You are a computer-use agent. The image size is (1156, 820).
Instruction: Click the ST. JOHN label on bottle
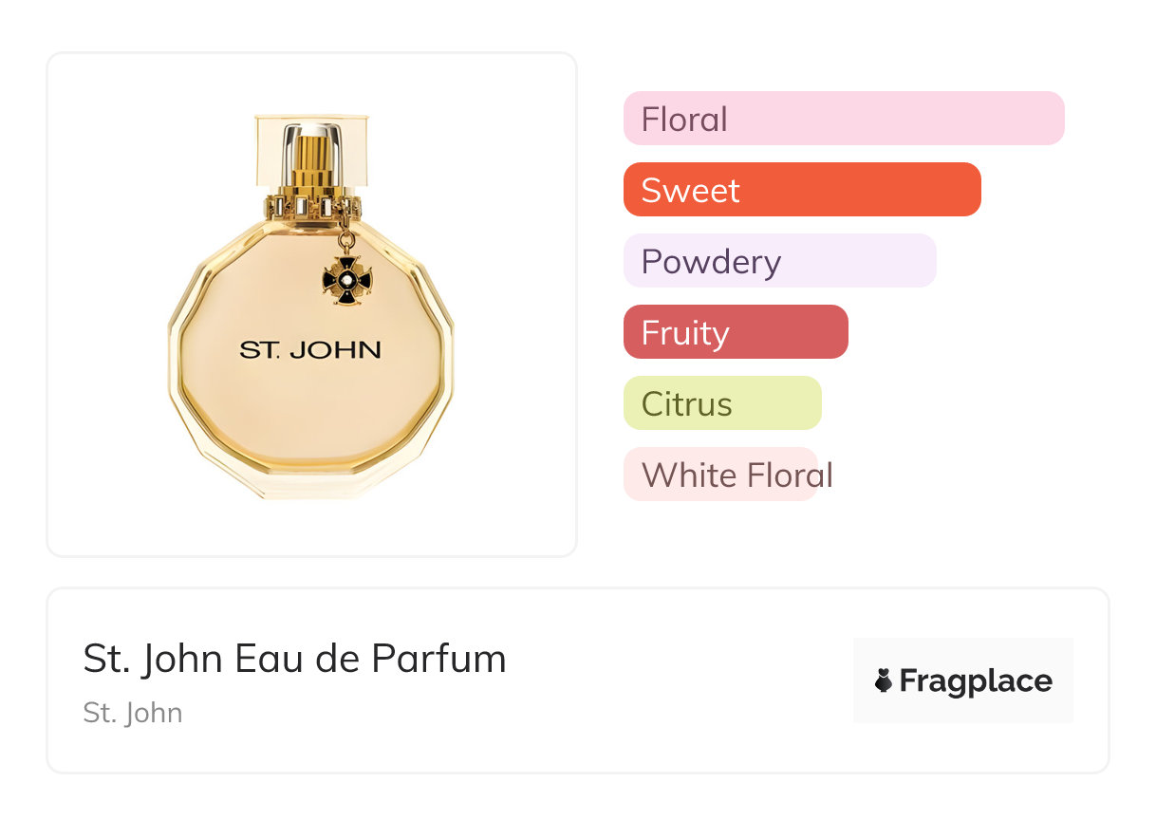[x=310, y=350]
